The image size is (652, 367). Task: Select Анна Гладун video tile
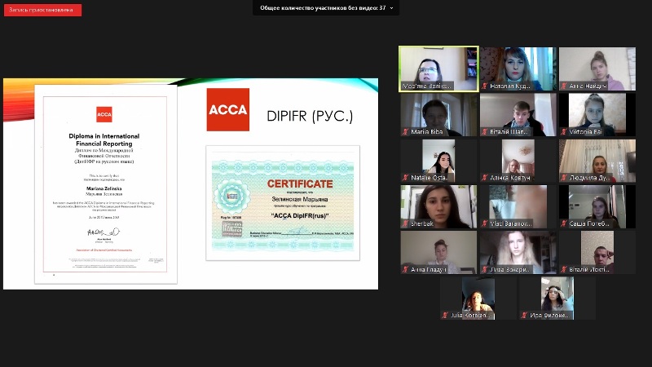438,252
